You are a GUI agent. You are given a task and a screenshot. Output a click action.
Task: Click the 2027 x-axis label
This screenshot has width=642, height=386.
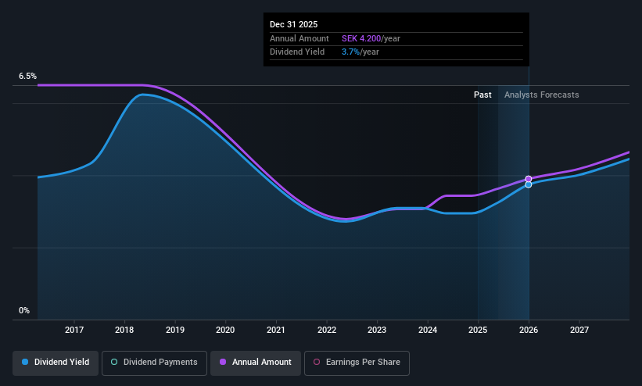pos(579,330)
